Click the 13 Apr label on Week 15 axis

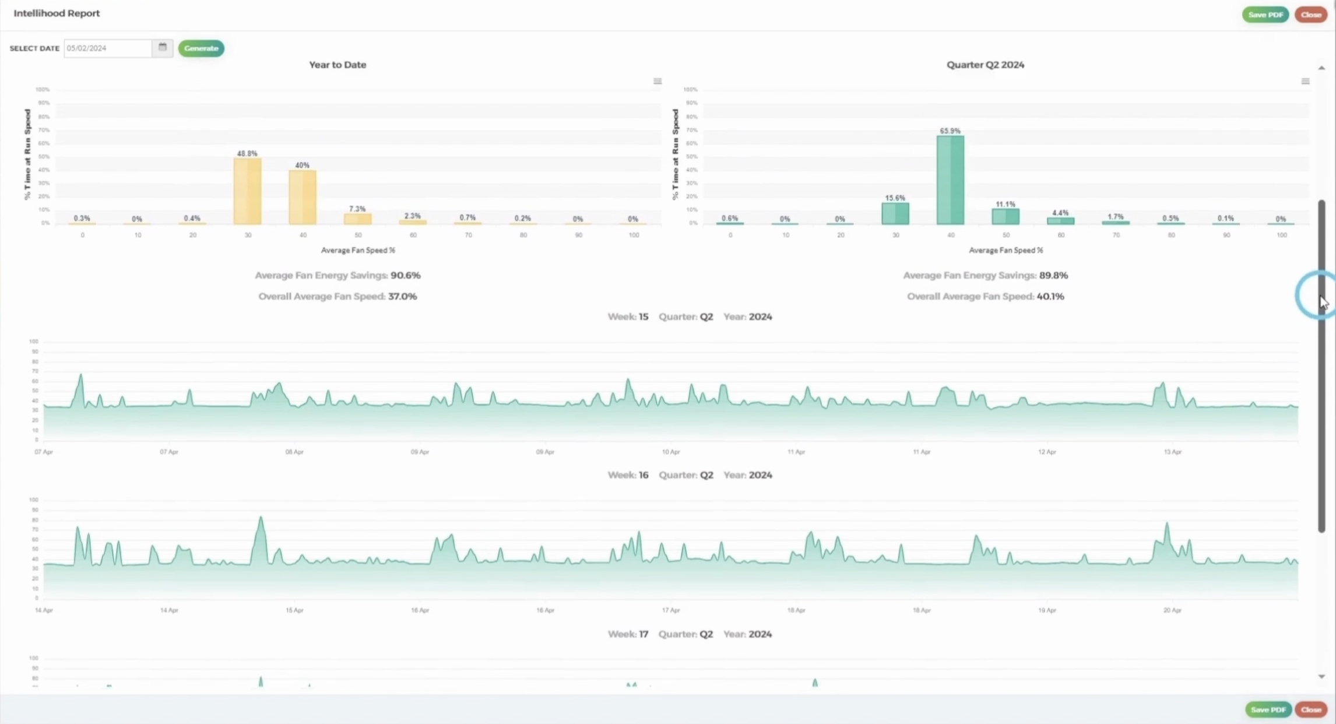[x=1172, y=452]
